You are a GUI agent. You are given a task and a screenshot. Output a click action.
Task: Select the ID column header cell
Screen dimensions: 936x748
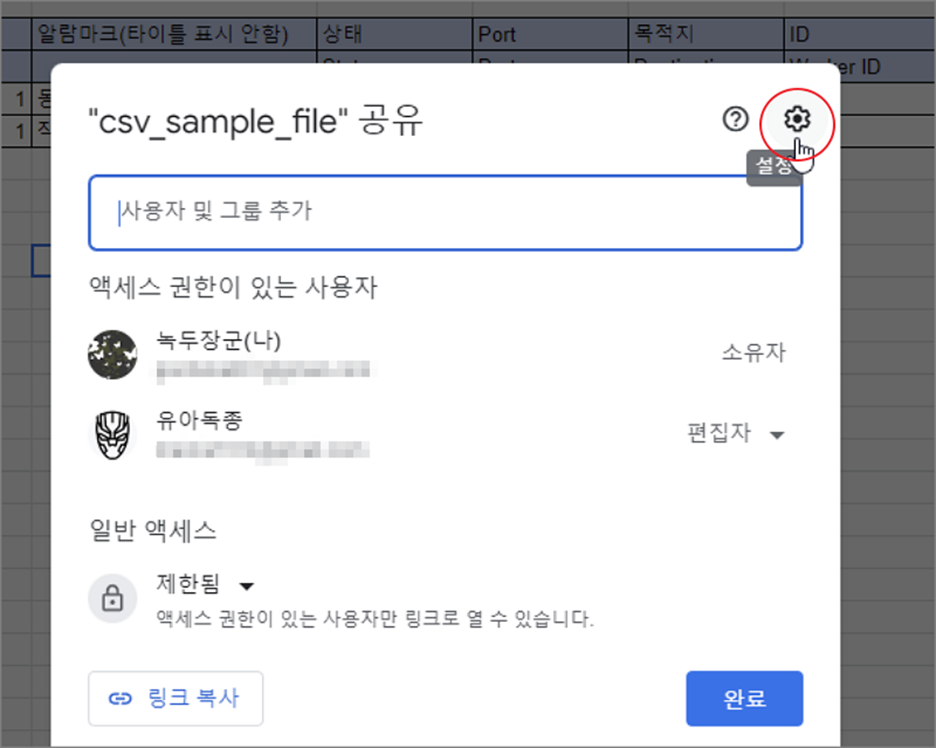(x=859, y=33)
